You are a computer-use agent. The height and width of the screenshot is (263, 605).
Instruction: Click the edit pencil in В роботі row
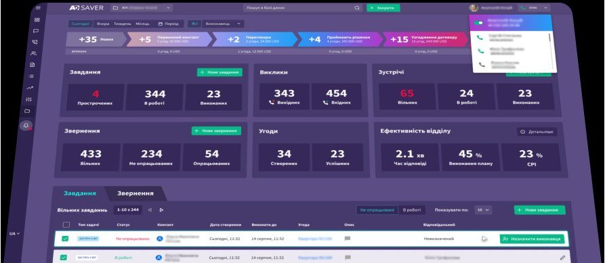[562, 257]
